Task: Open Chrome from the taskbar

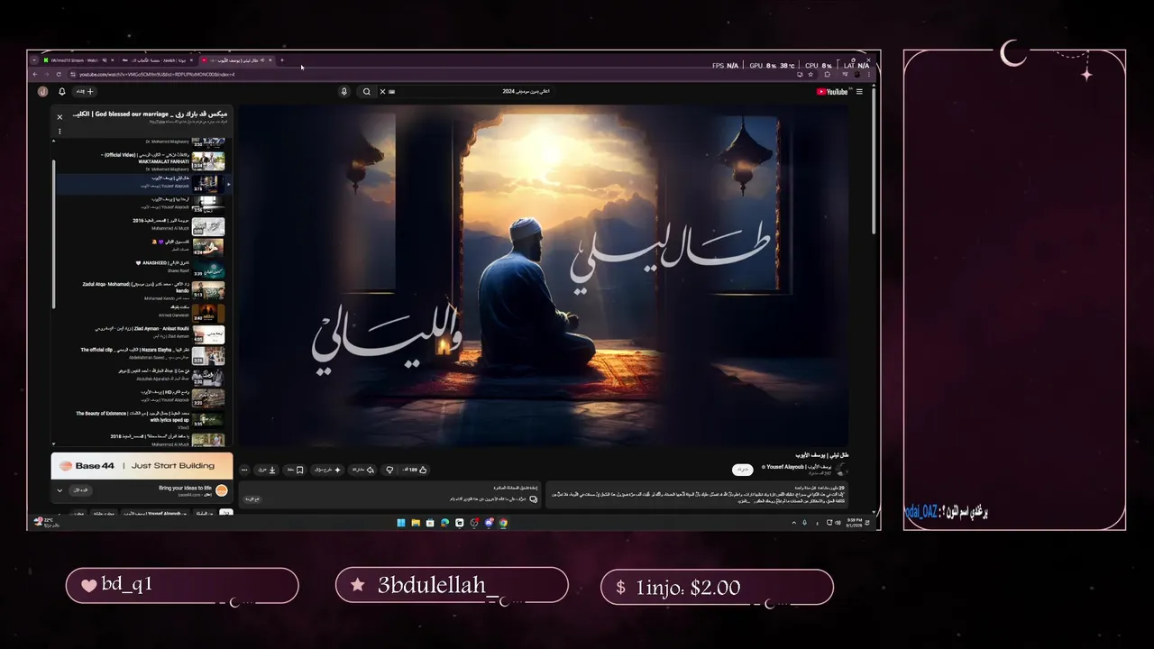Action: 503,523
